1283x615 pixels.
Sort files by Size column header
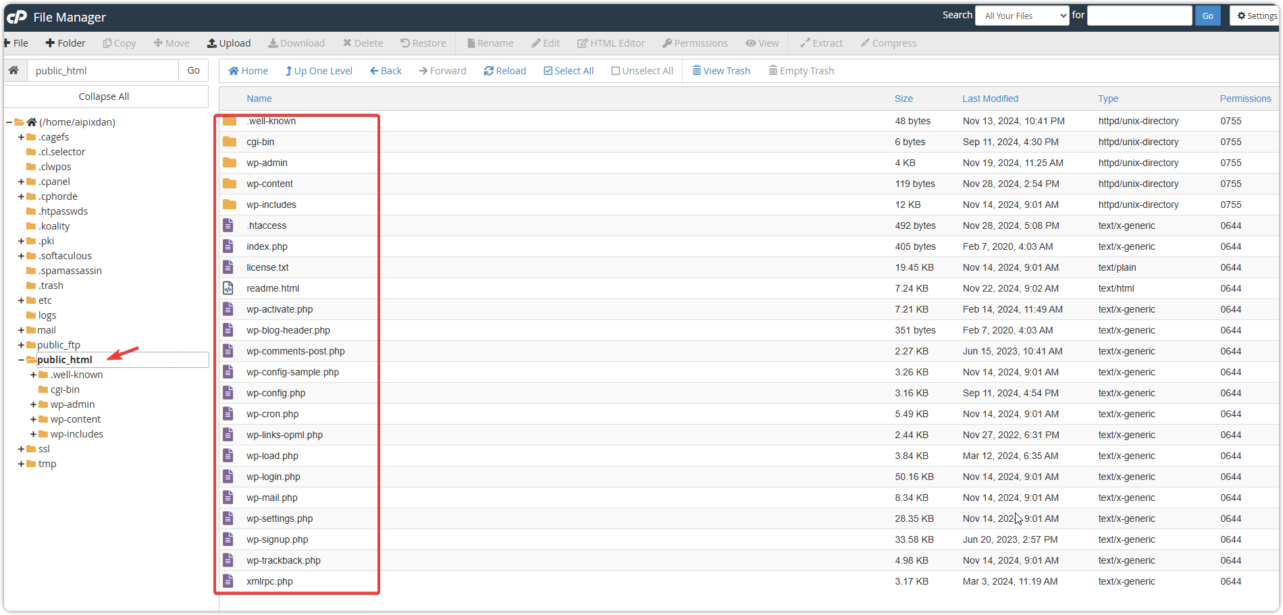tap(904, 99)
